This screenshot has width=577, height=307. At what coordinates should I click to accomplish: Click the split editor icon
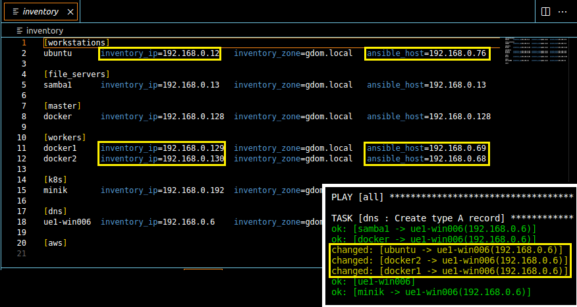pyautogui.click(x=545, y=11)
